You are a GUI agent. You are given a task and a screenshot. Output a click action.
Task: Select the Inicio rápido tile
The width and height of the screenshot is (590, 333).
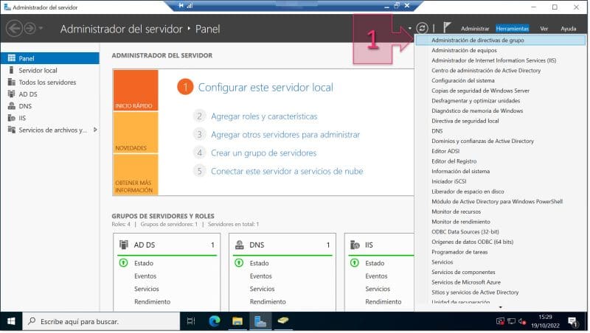coord(136,90)
